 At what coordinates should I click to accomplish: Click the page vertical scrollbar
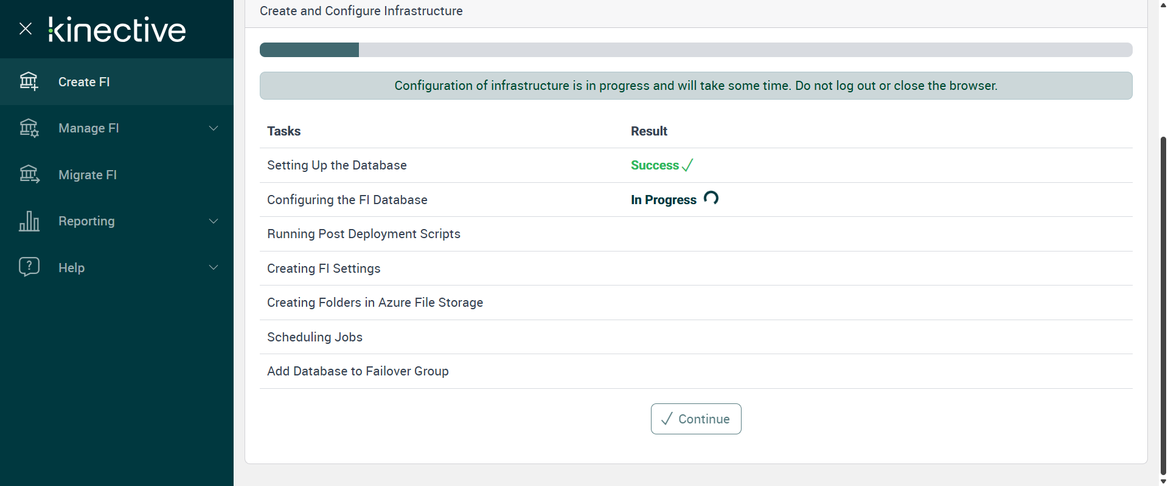pyautogui.click(x=1163, y=304)
